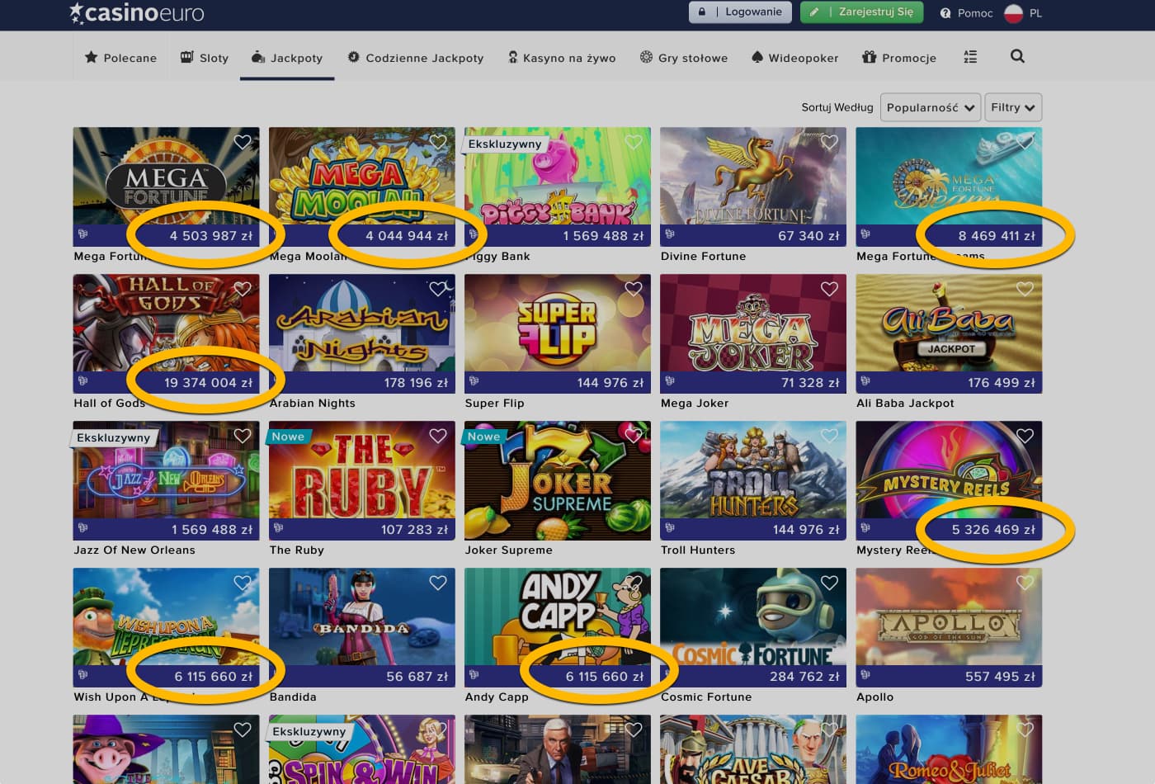Click jackpot icon on Ali Baba bar
Image resolution: width=1155 pixels, height=784 pixels.
point(865,381)
